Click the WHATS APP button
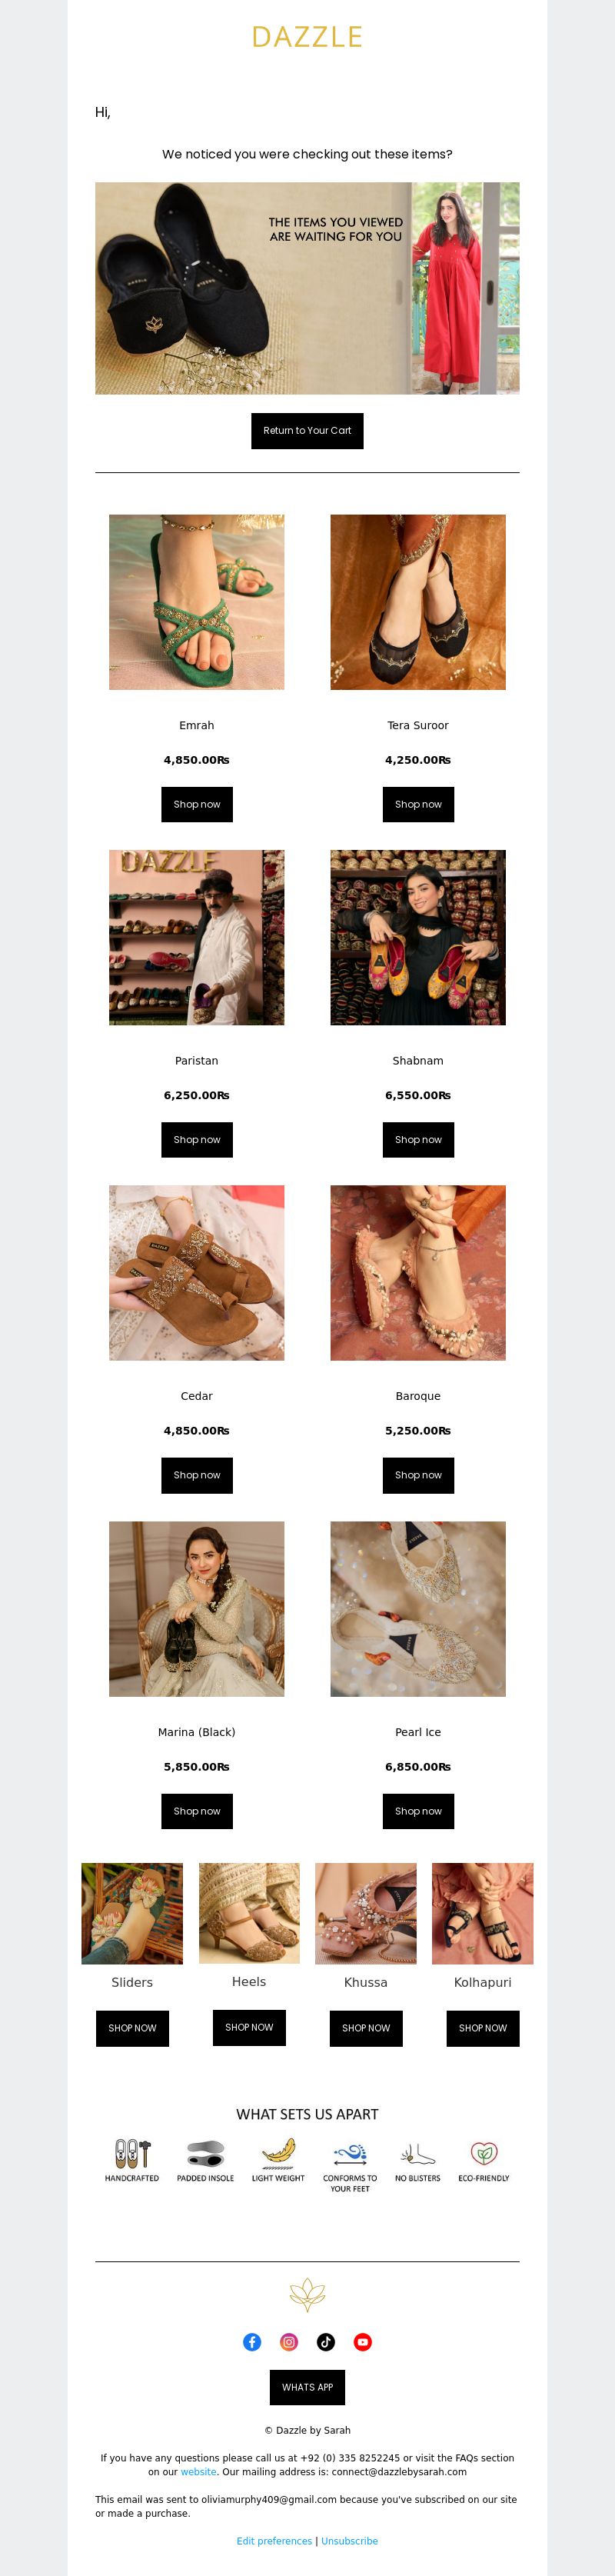 click(x=307, y=2387)
